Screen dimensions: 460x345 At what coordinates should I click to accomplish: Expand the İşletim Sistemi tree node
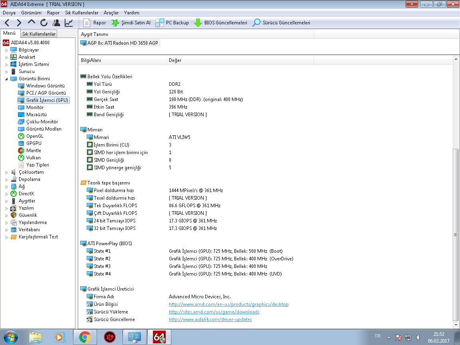click(x=6, y=65)
